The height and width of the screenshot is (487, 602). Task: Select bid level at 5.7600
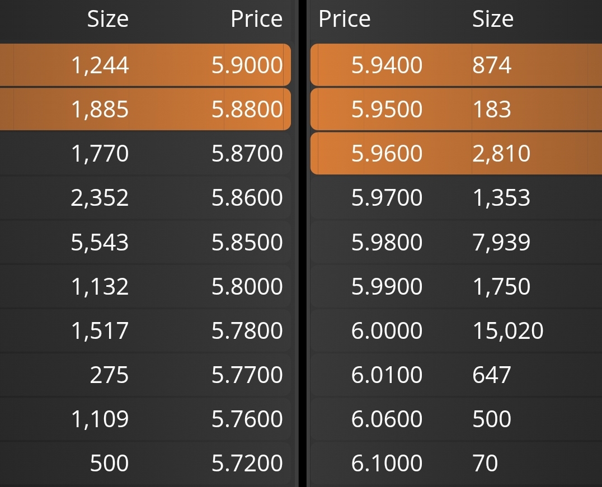click(x=145, y=418)
